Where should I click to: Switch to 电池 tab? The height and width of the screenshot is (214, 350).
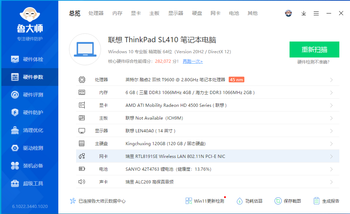(x=234, y=13)
